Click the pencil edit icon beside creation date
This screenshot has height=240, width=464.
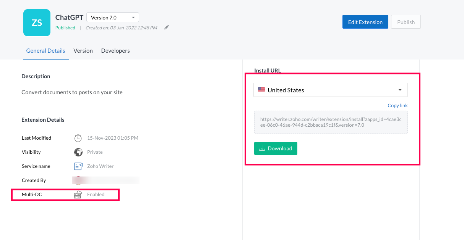coord(167,27)
